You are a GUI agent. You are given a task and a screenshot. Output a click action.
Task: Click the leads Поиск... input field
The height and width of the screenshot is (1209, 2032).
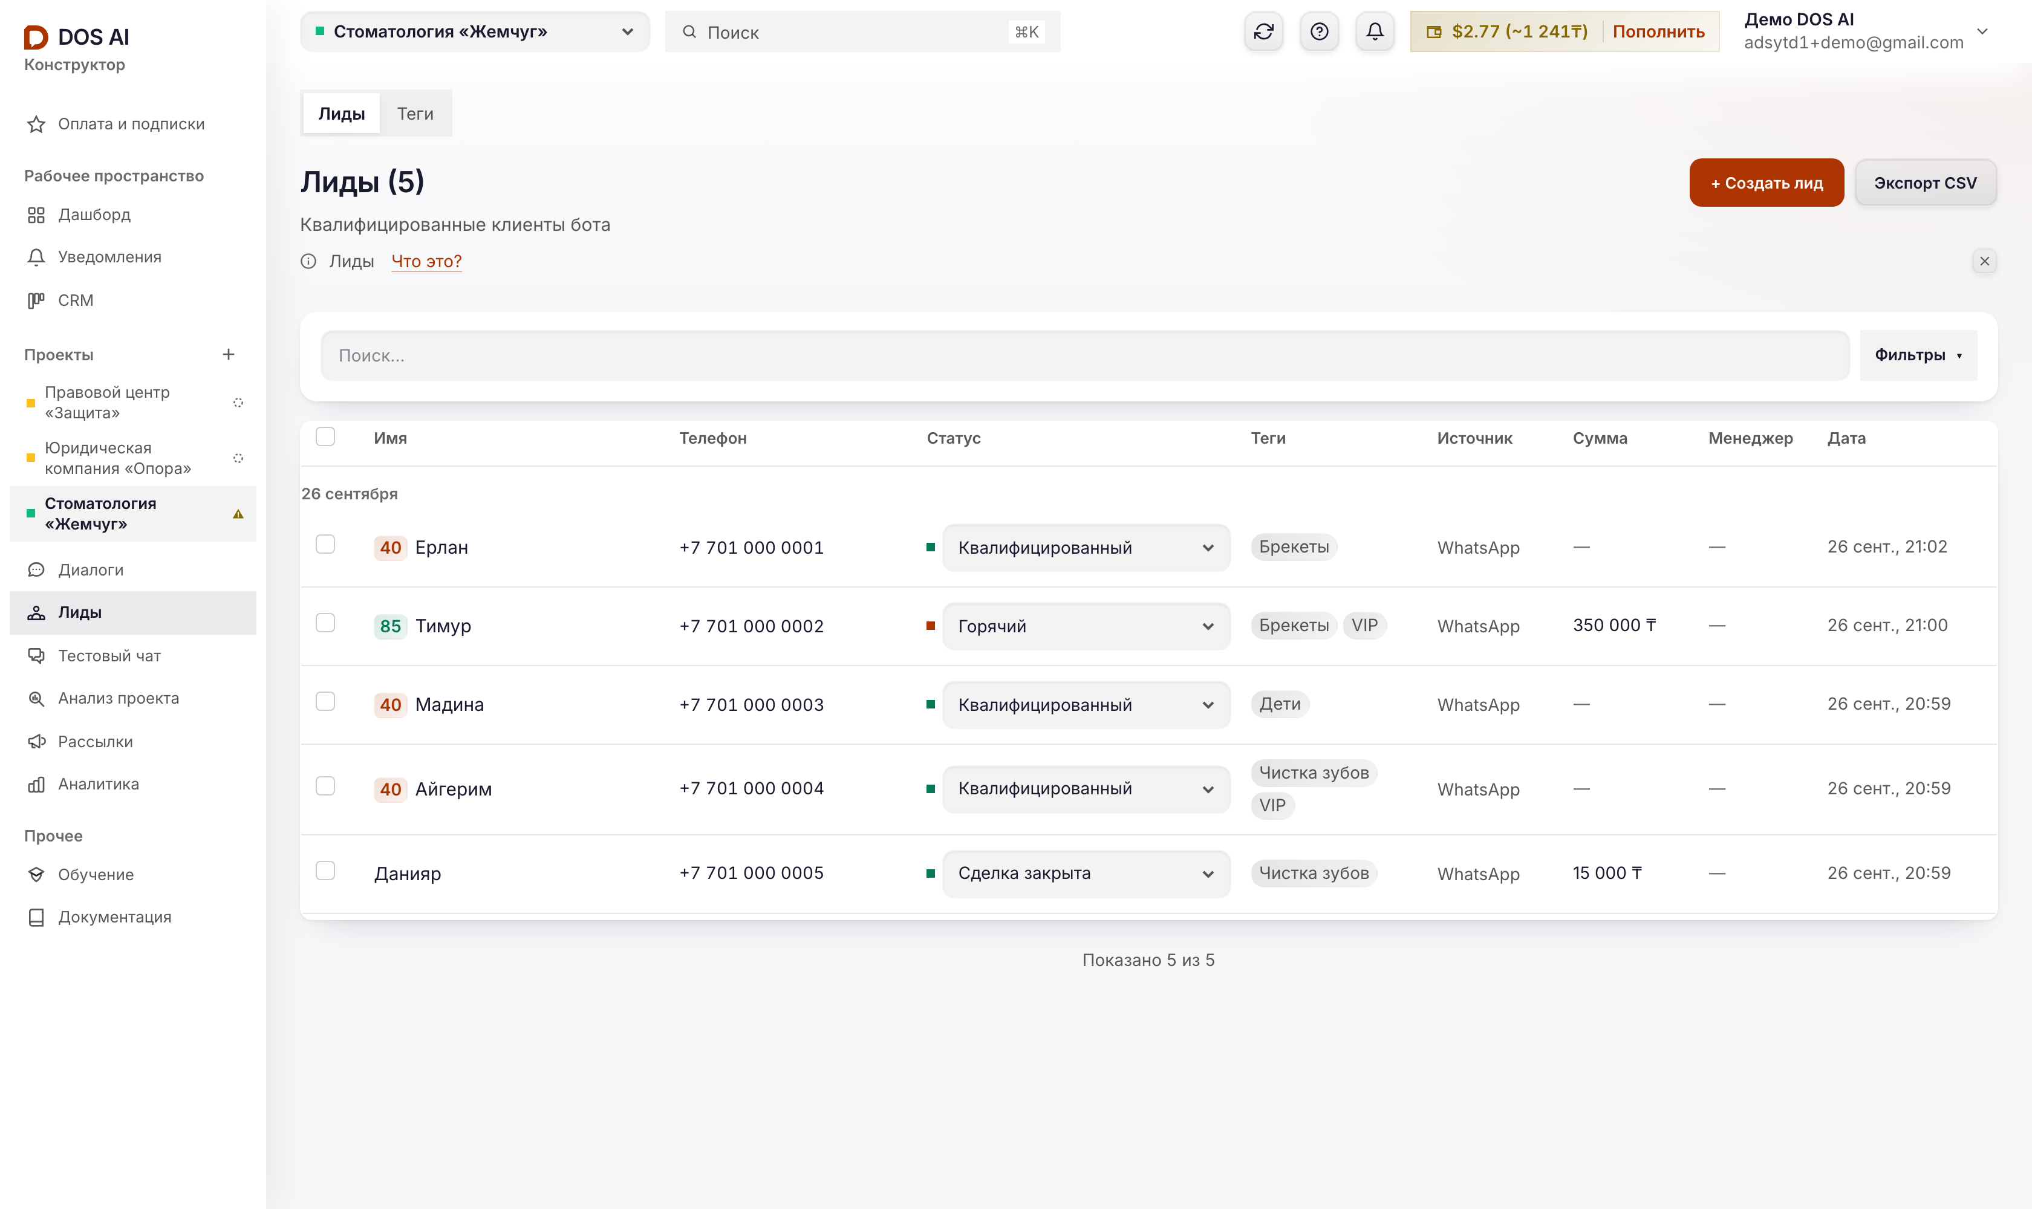pyautogui.click(x=1085, y=355)
